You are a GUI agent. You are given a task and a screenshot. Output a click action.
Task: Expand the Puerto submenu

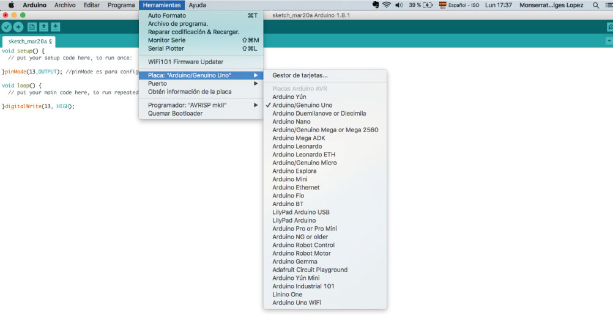[x=201, y=84]
